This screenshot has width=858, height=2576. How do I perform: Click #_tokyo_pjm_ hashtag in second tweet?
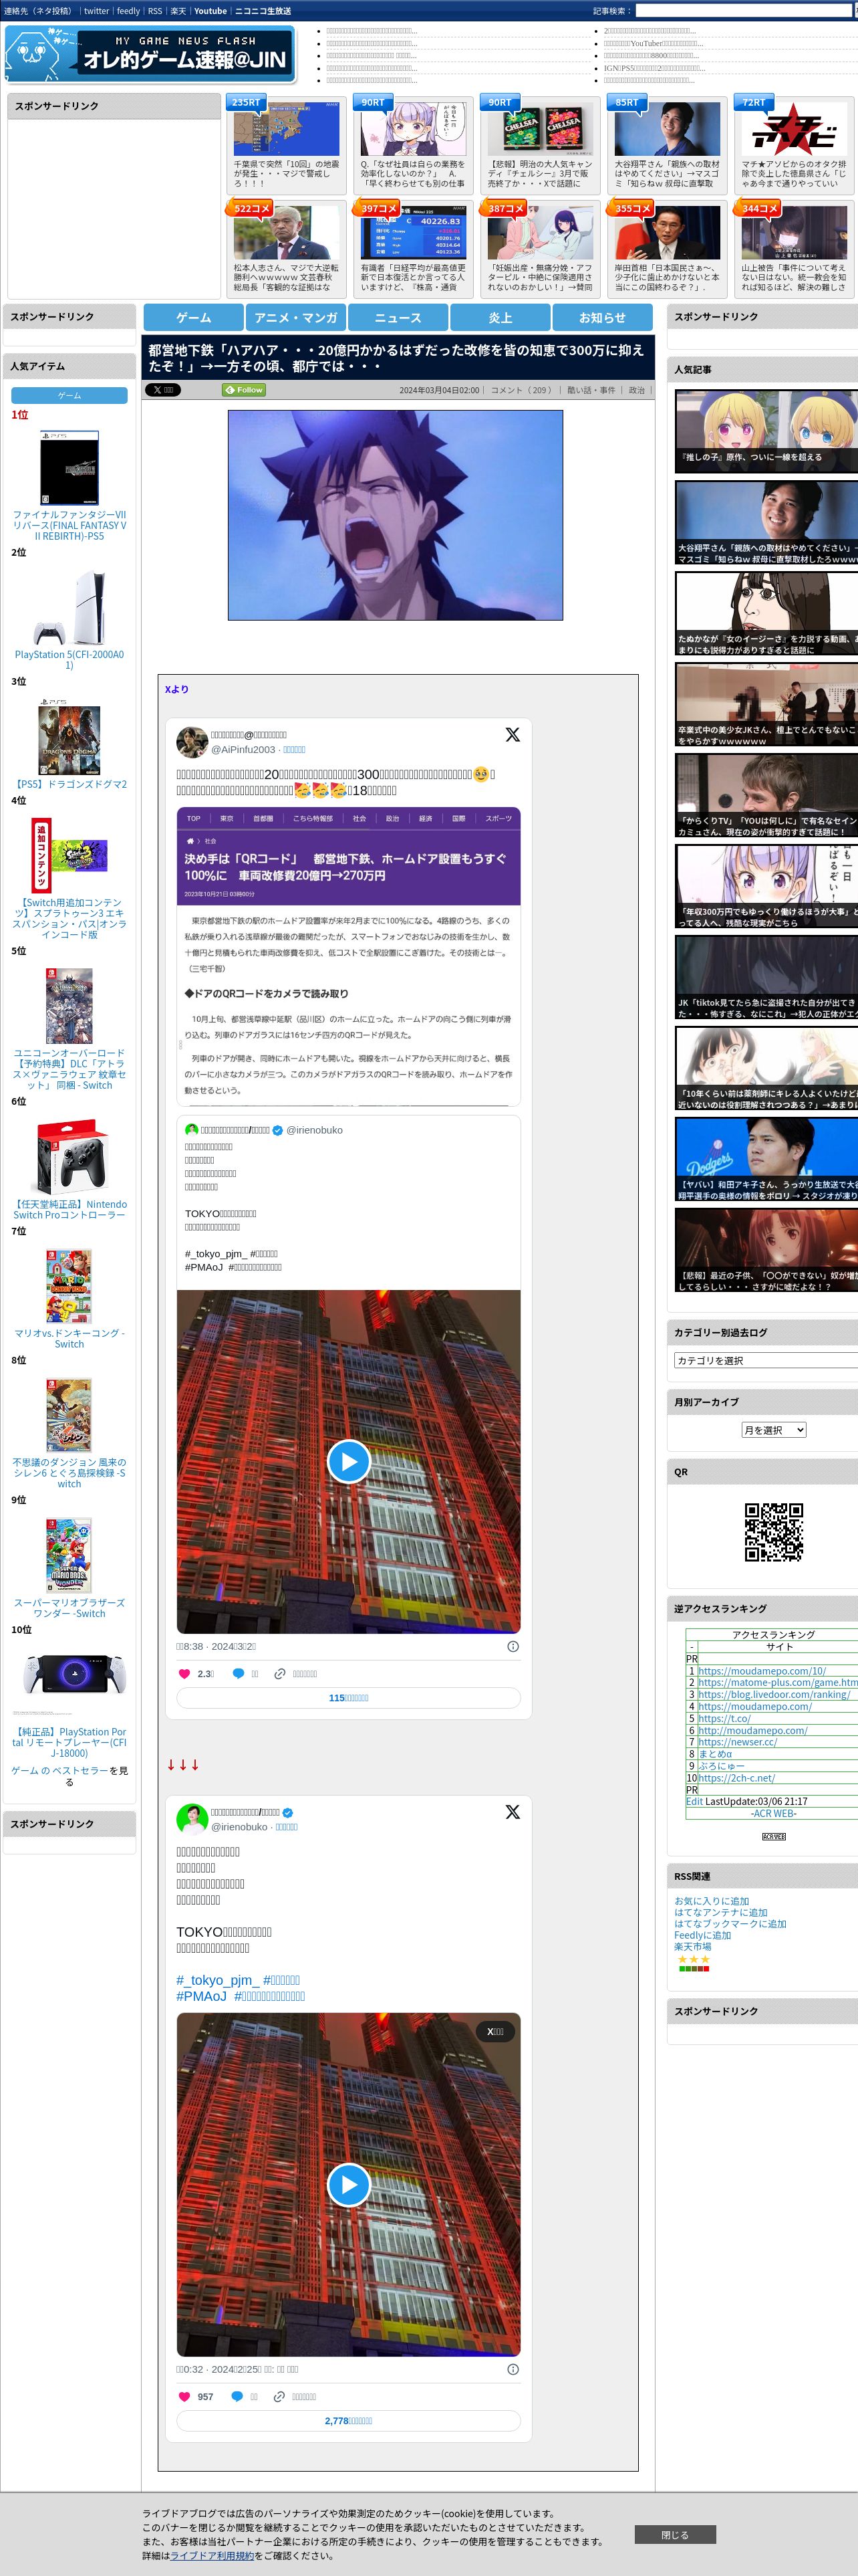click(x=218, y=1980)
